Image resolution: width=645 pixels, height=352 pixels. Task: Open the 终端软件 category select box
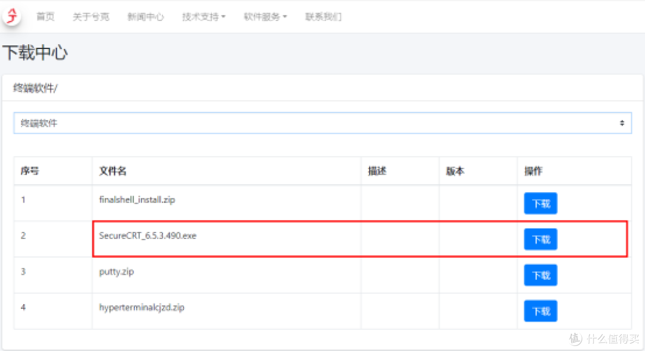[322, 123]
